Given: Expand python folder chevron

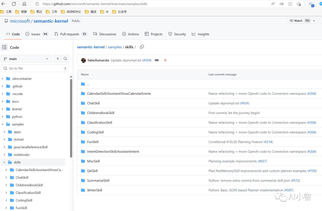Looking at the screenshot, I should click(2, 117).
